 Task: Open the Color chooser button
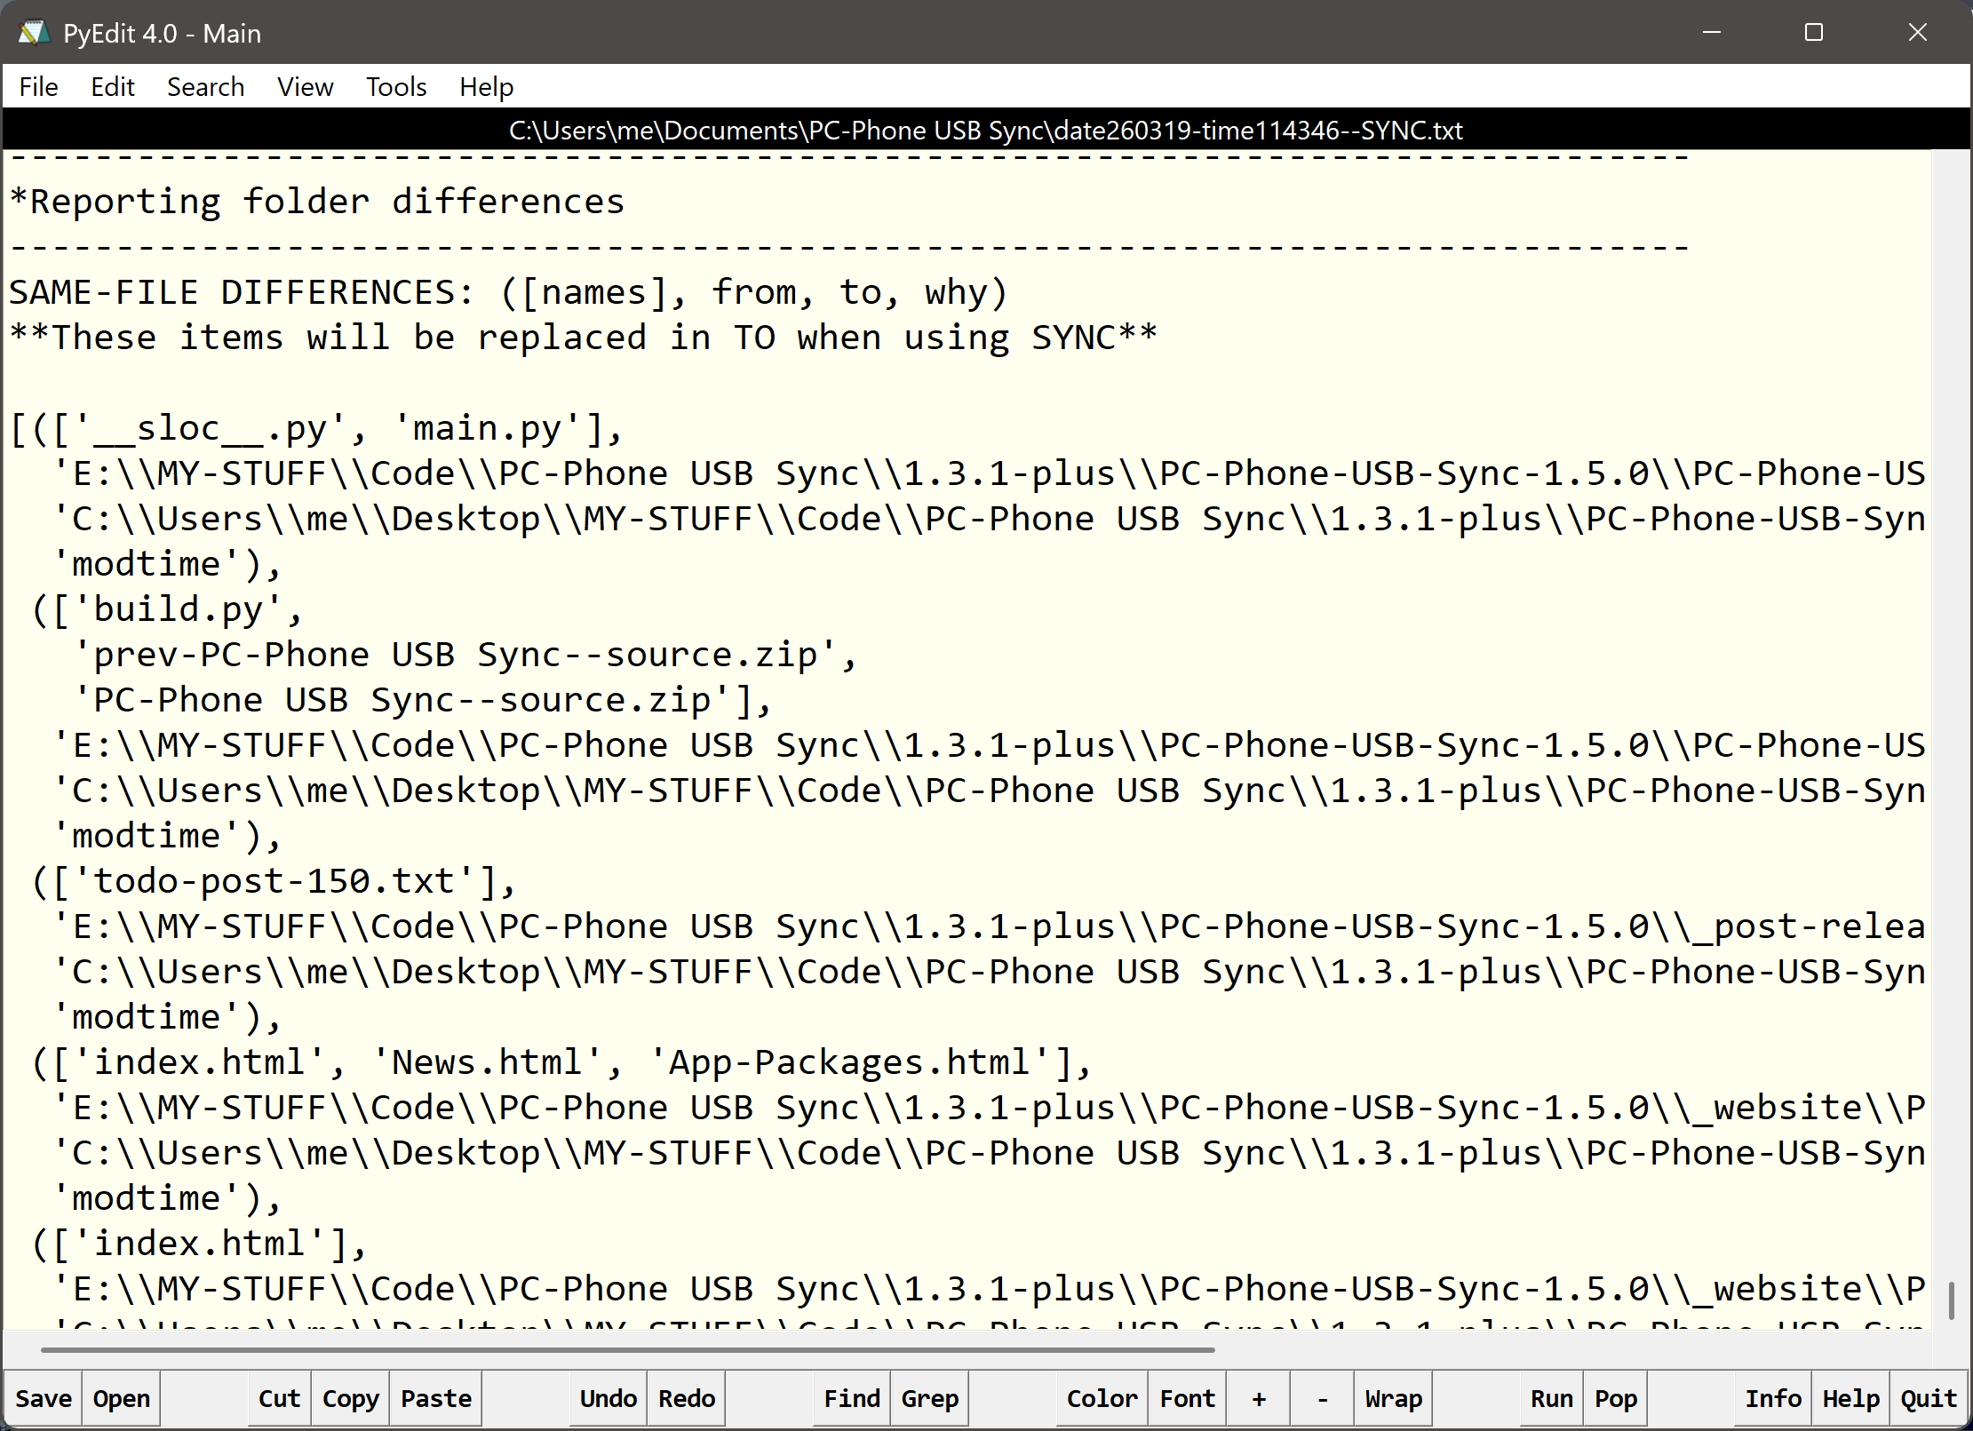pyautogui.click(x=1102, y=1398)
